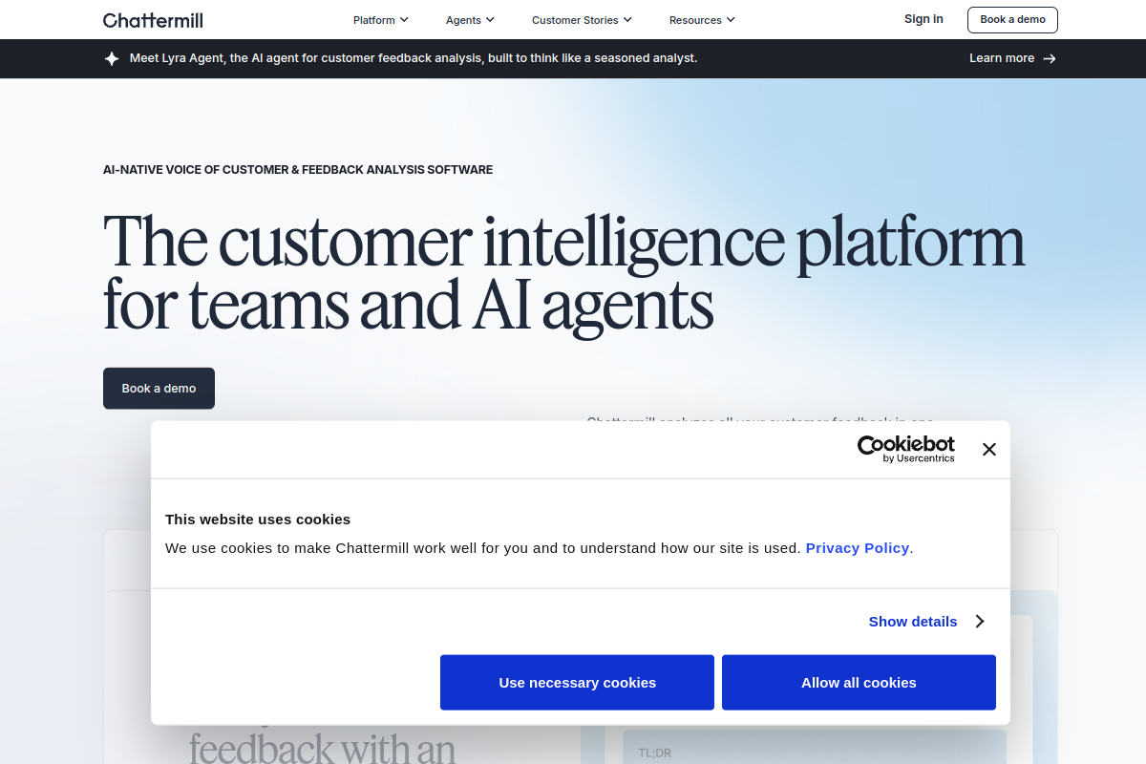Click the Cookiebot by Usercentrics logo
Screen dimensions: 1146x764
pyautogui.click(x=905, y=449)
